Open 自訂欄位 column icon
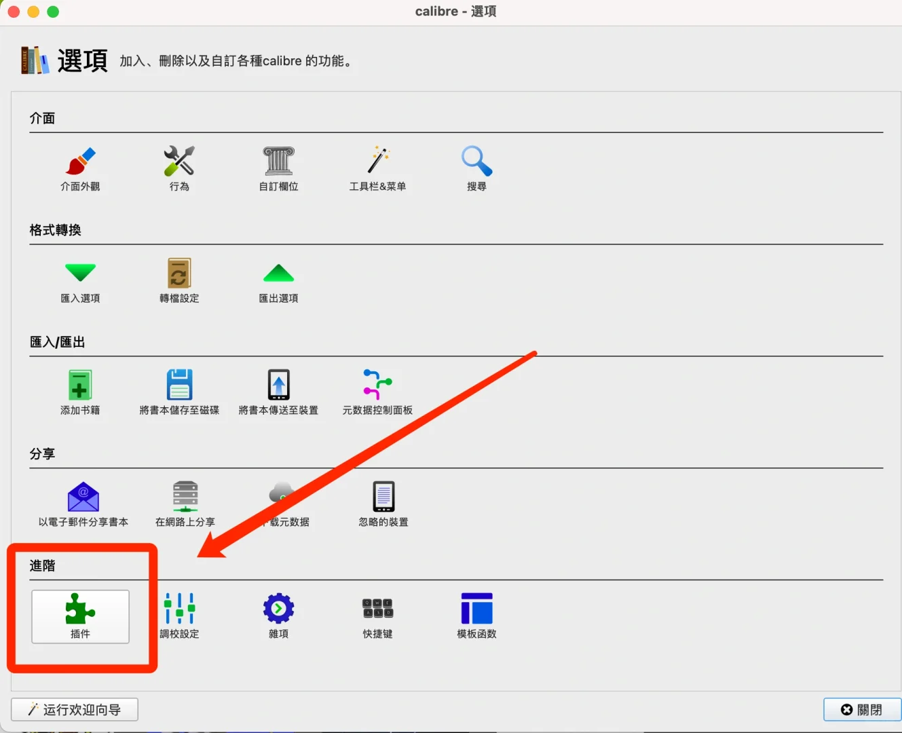The height and width of the screenshot is (733, 902). click(278, 161)
